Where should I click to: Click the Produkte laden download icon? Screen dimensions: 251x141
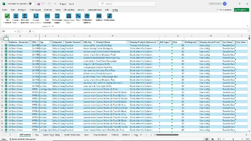point(16,16)
